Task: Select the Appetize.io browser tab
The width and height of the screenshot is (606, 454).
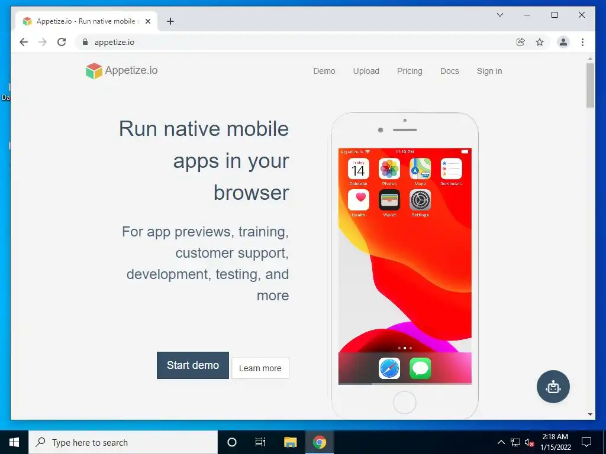Action: click(x=86, y=21)
